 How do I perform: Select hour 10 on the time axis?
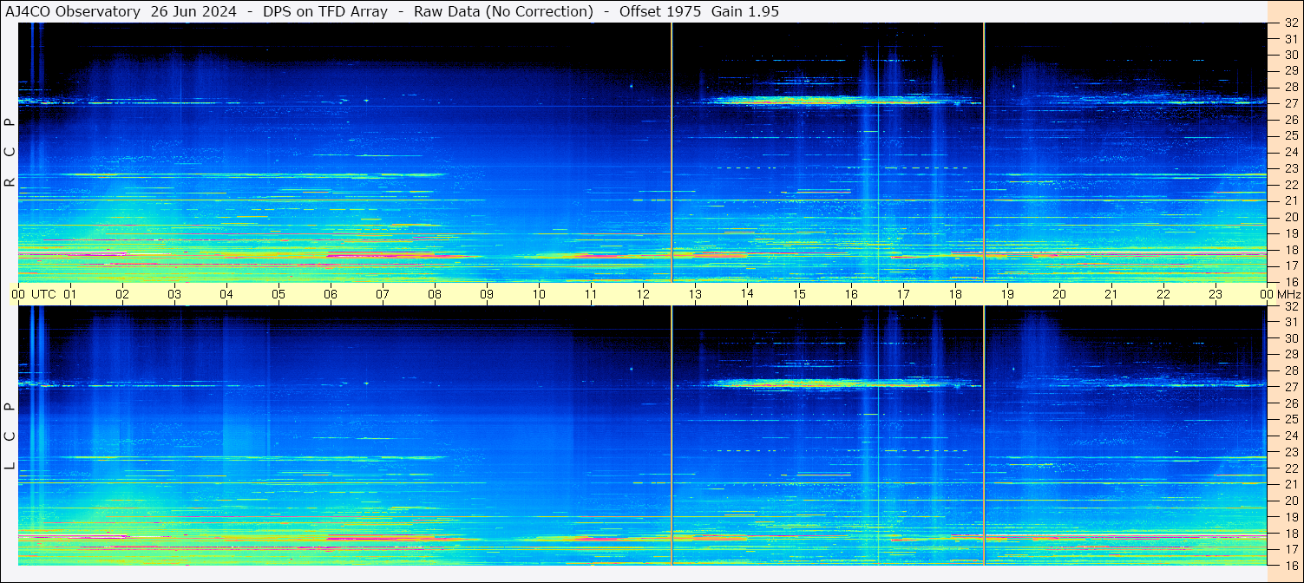coord(539,294)
